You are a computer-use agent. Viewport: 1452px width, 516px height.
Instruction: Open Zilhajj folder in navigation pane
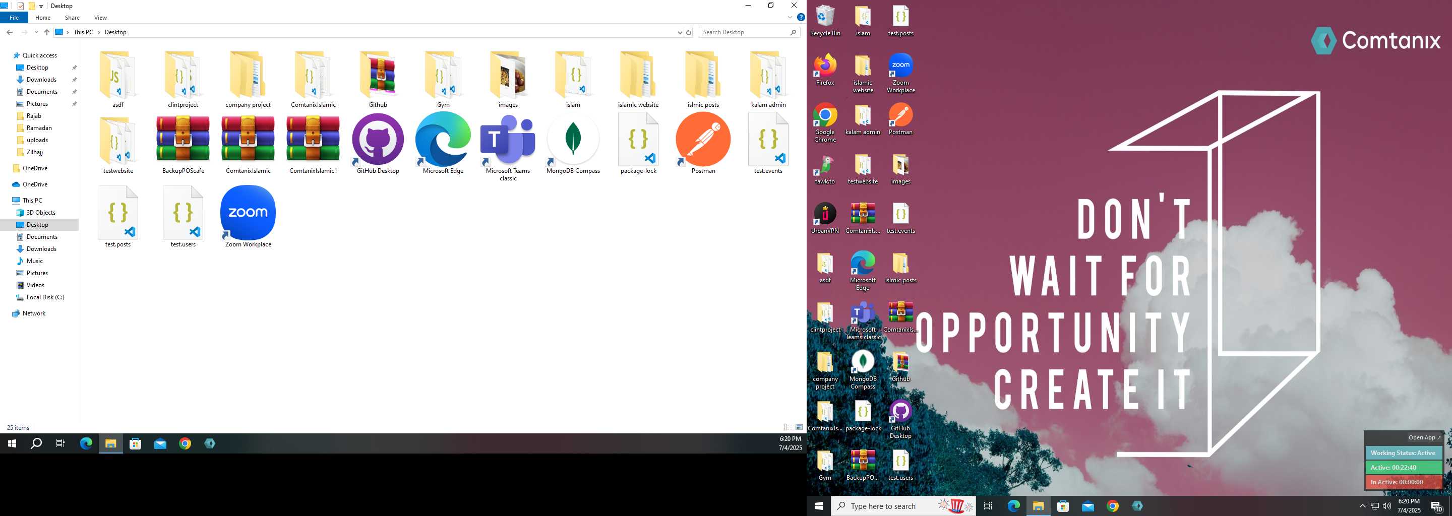click(34, 152)
